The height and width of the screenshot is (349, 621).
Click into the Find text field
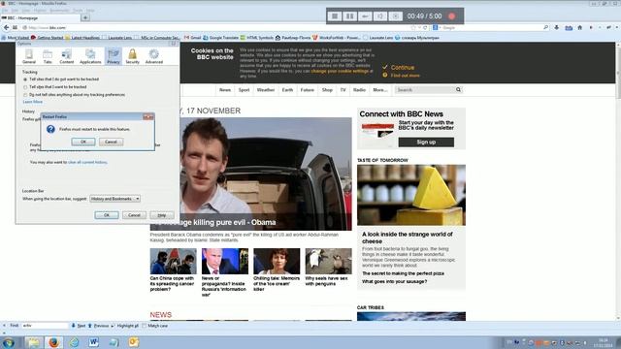point(45,326)
